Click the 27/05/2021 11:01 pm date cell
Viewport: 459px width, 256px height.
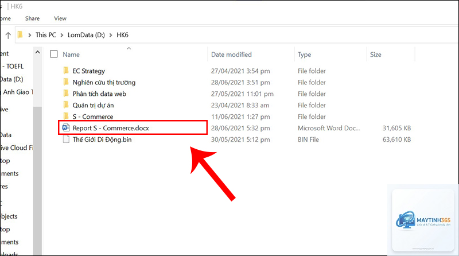point(242,94)
